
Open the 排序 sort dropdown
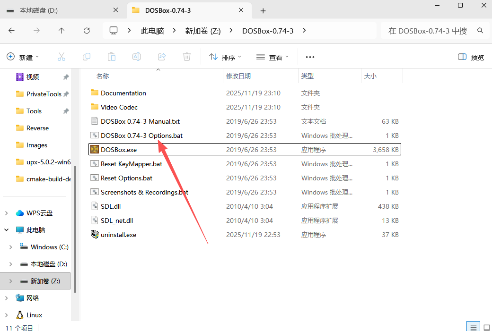coord(225,57)
